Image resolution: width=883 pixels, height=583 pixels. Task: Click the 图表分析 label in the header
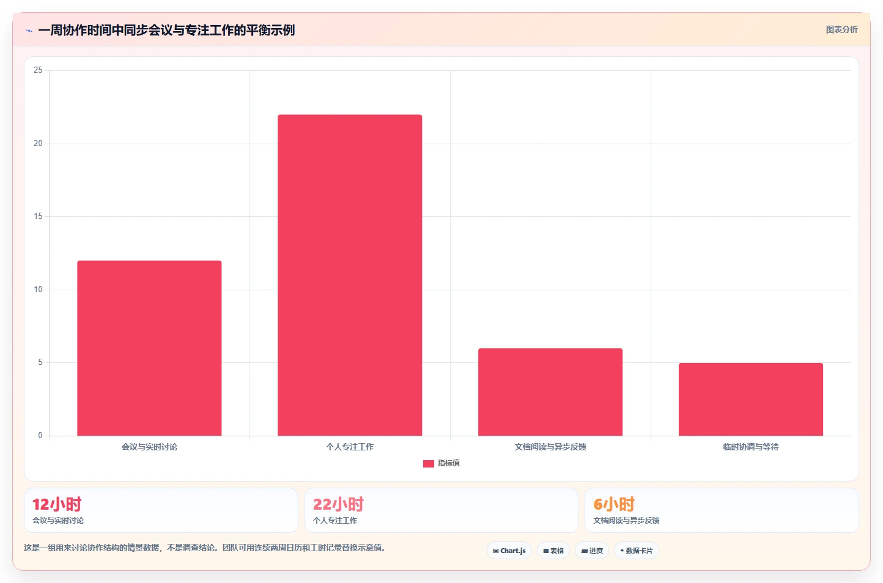pos(841,29)
